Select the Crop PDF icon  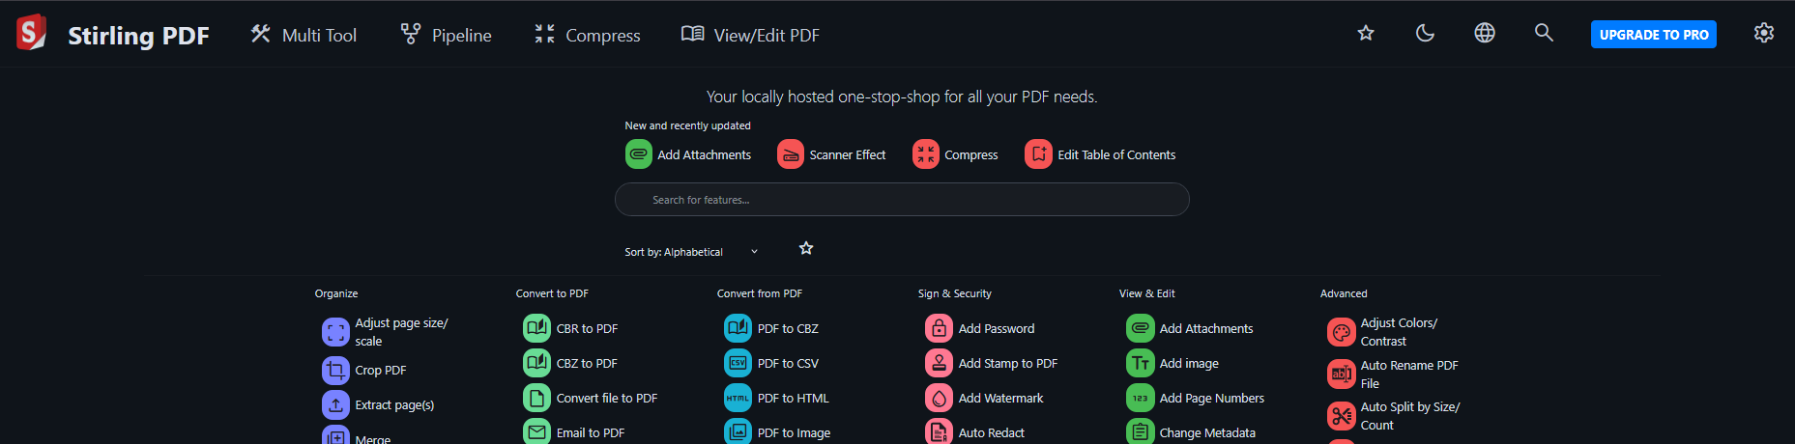coord(335,371)
